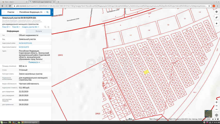Select the Информация tab
The width and height of the screenshot is (220, 124).
(x=13, y=31)
